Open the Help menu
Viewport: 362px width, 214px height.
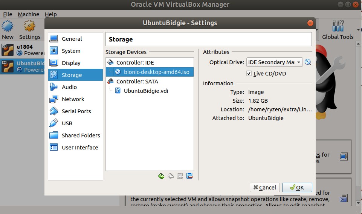pos(50,14)
